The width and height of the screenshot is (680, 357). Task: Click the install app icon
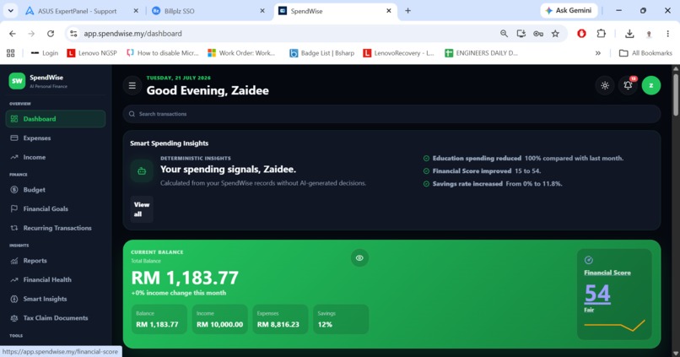pyautogui.click(x=521, y=34)
